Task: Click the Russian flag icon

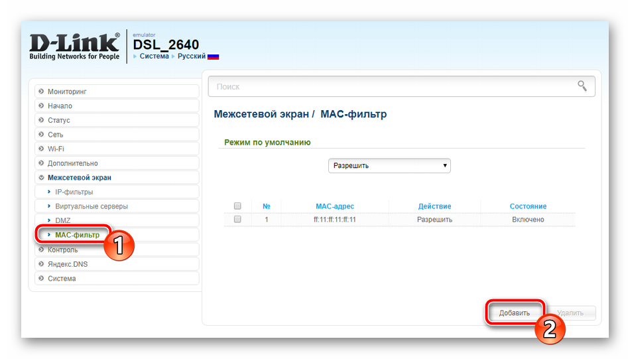Action: click(x=213, y=56)
